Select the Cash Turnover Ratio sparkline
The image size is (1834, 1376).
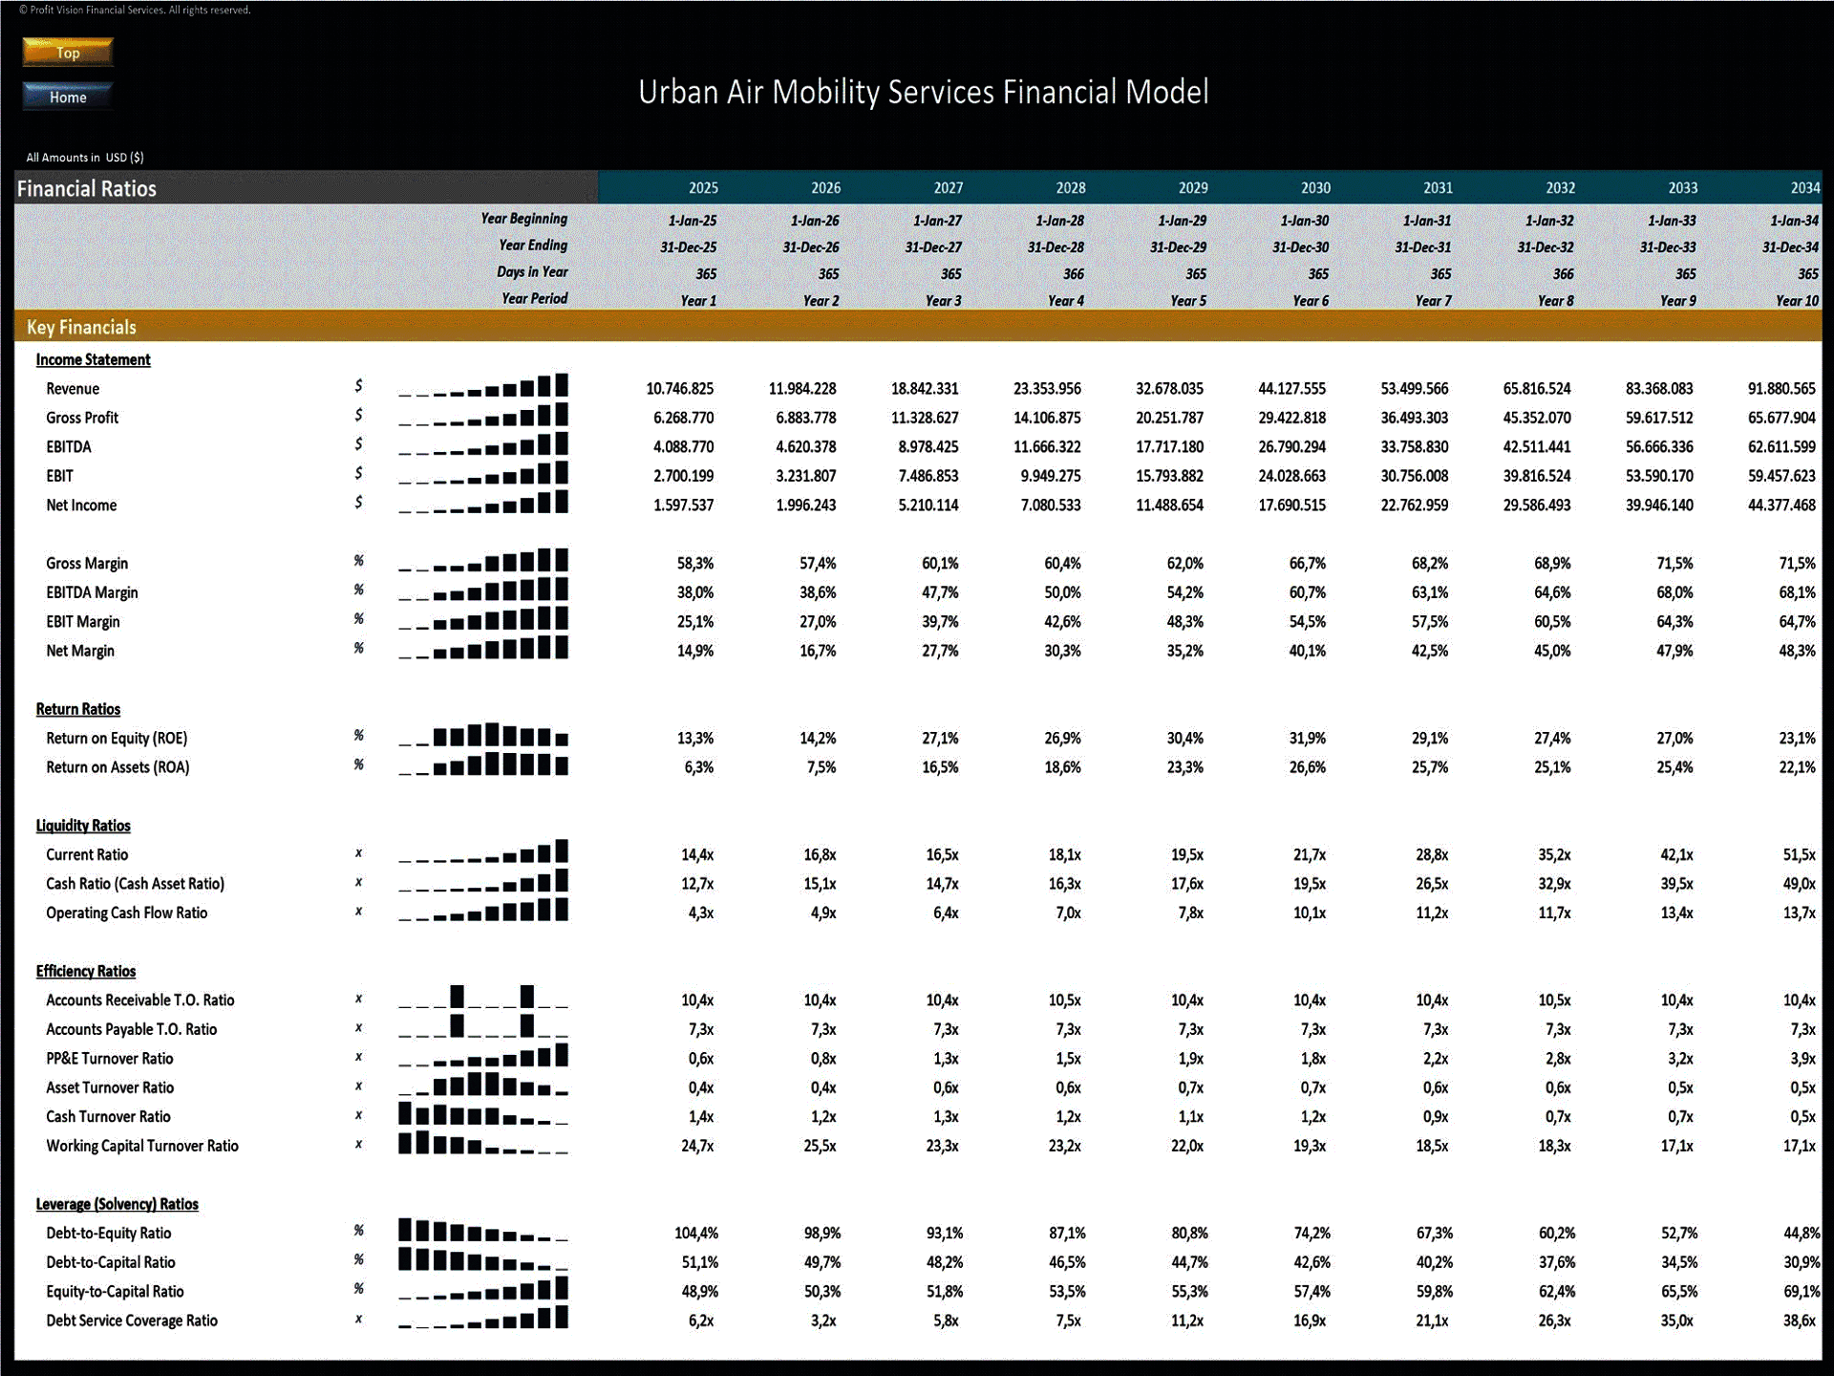[x=483, y=1113]
